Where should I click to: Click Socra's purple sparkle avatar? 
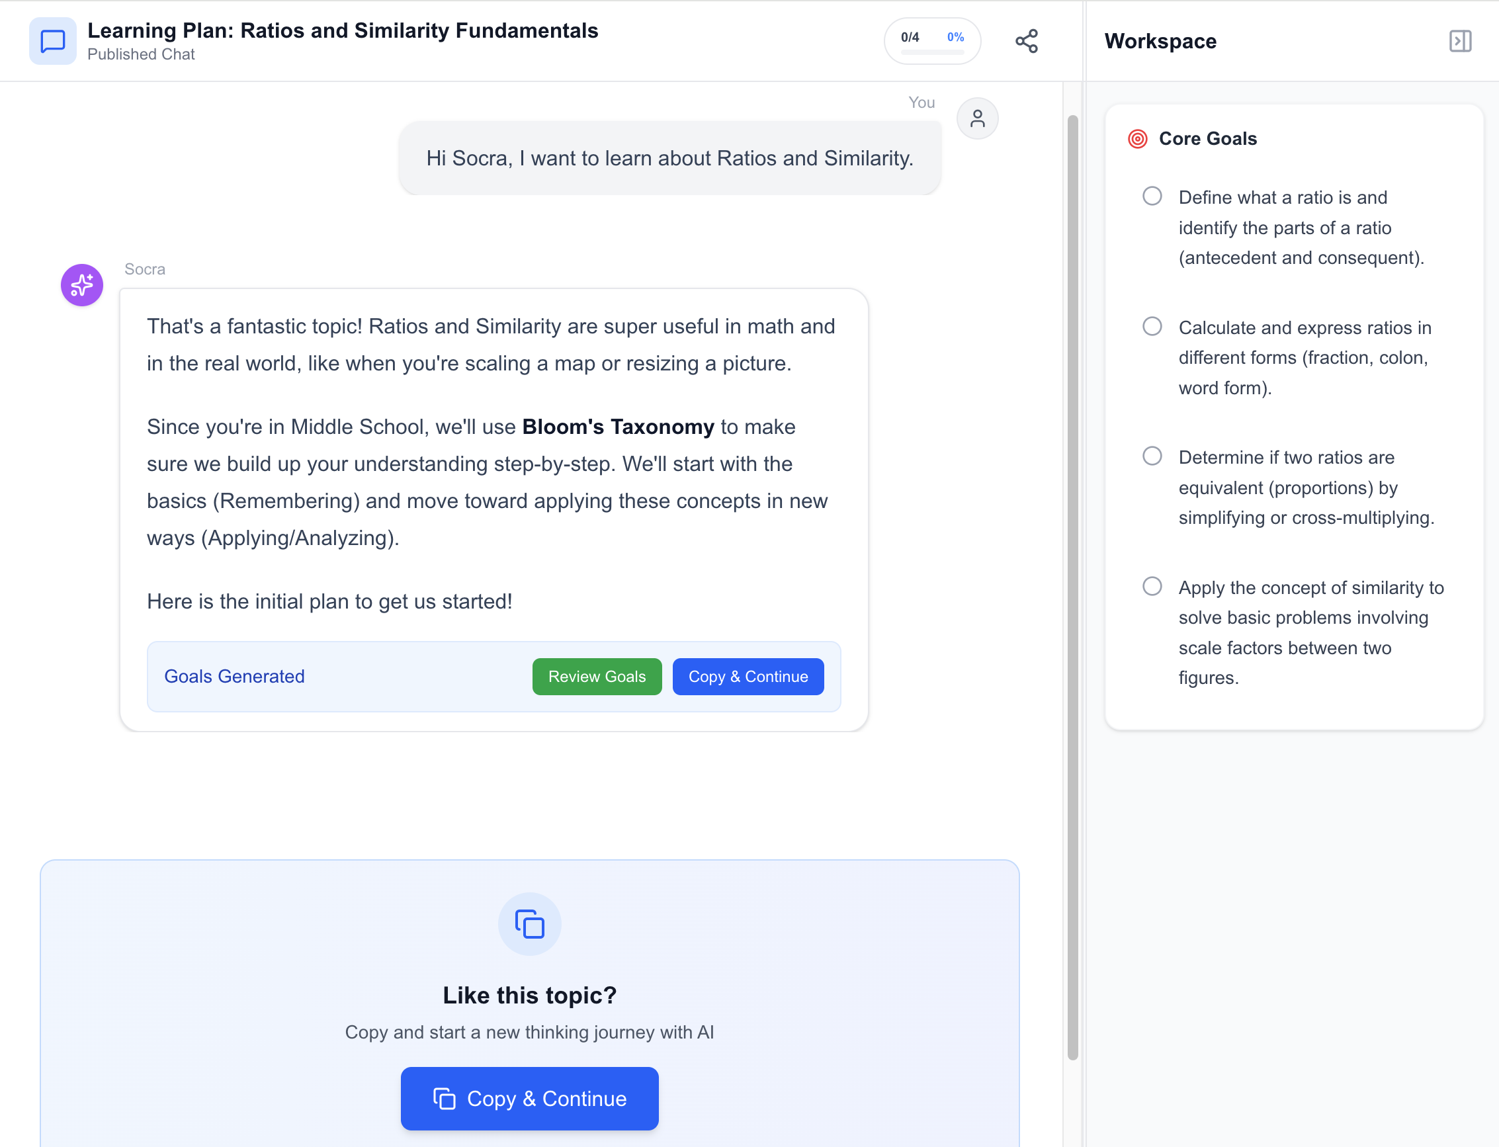pyautogui.click(x=82, y=284)
